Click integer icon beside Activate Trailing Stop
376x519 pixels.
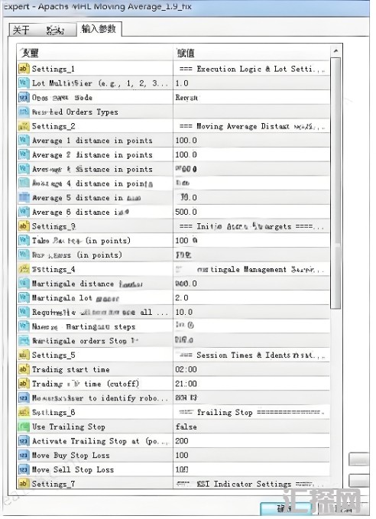tap(24, 440)
